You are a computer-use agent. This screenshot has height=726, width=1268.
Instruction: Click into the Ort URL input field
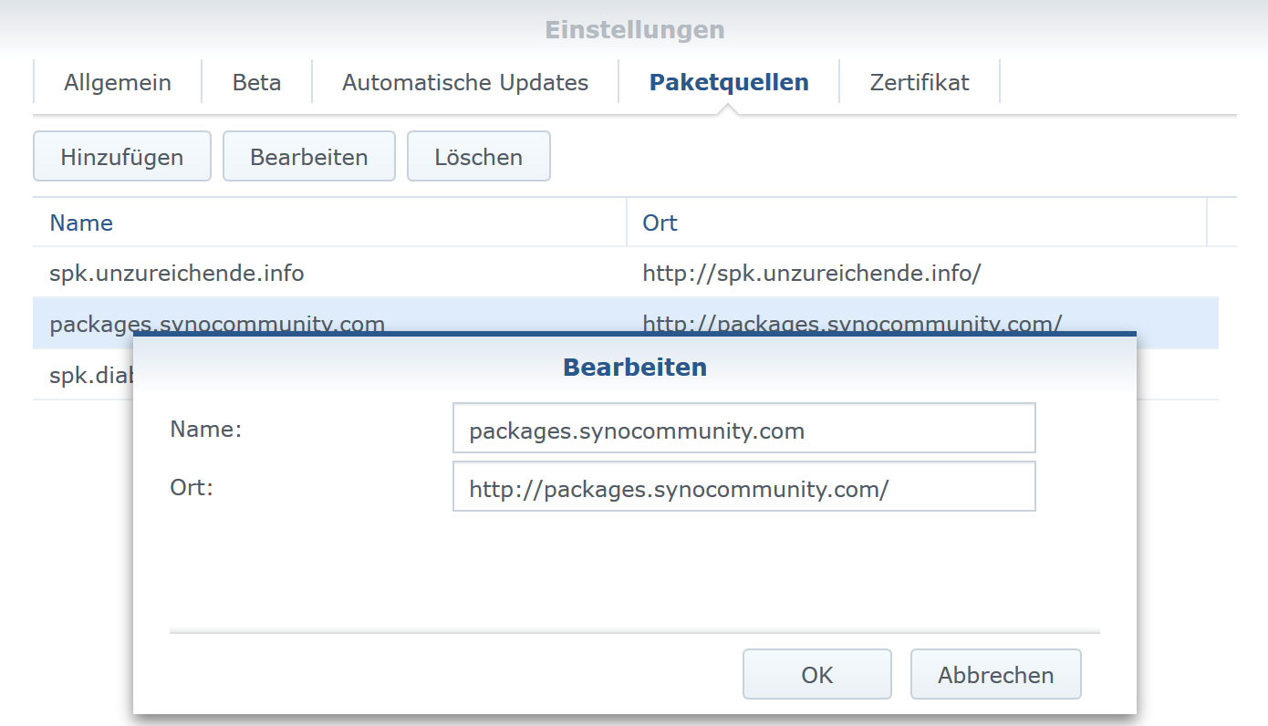coord(743,488)
